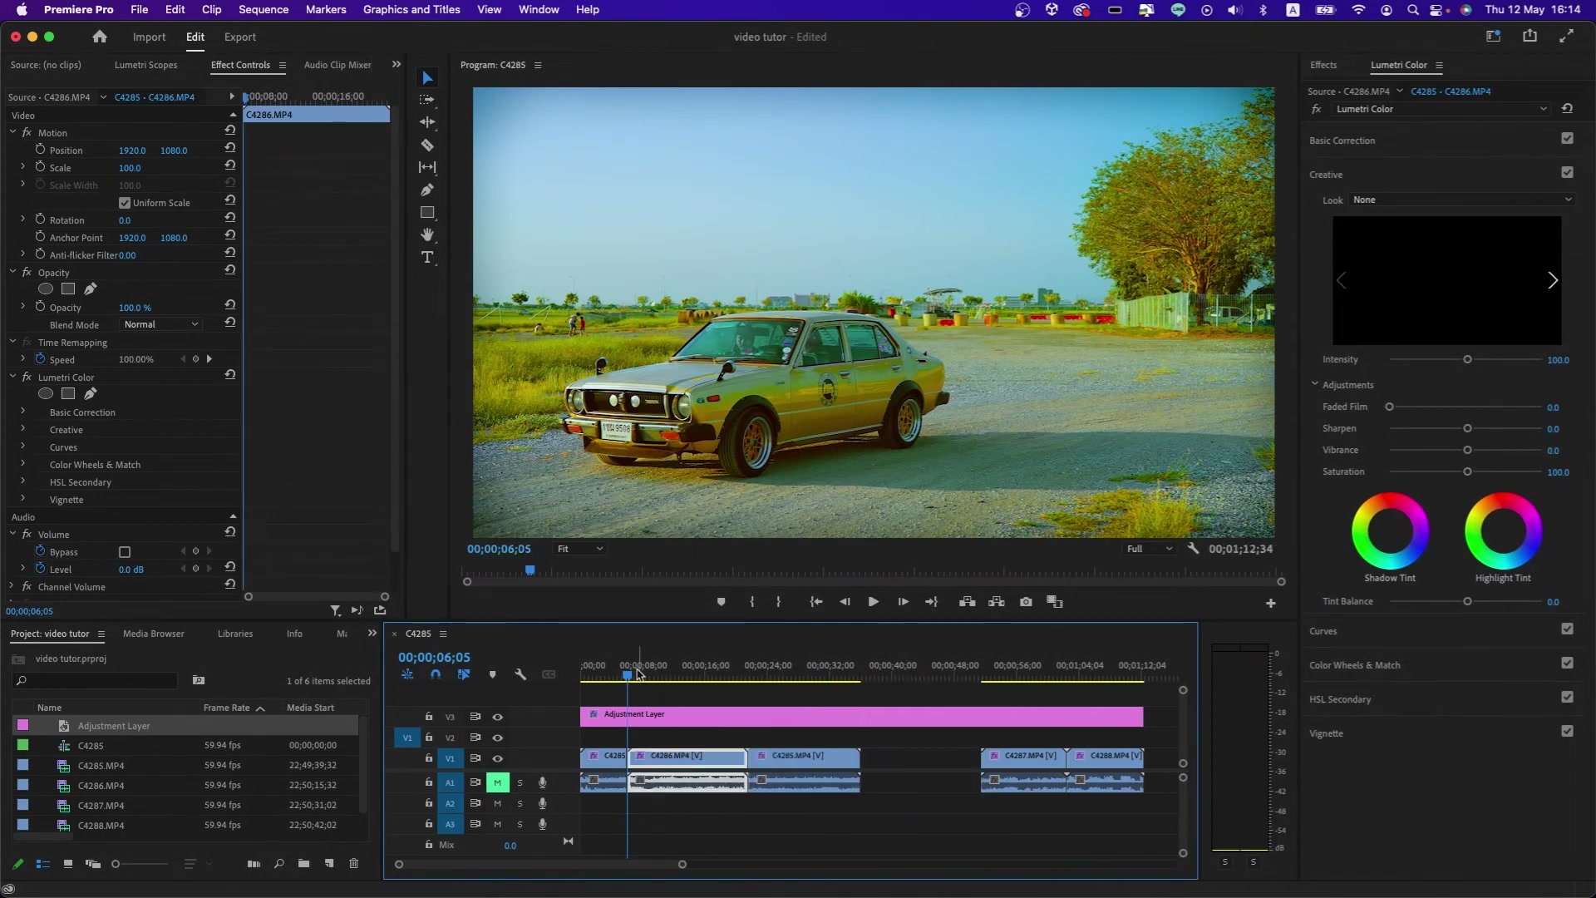Expand Curves in Effect Controls list
1596x898 pixels.
coord(22,447)
